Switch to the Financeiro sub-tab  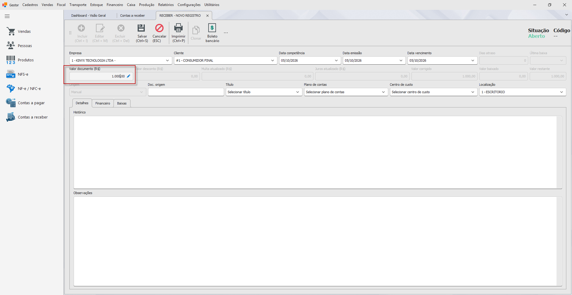(x=103, y=103)
